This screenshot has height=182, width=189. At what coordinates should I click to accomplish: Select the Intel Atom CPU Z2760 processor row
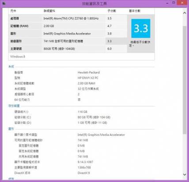pyautogui.click(x=68, y=19)
